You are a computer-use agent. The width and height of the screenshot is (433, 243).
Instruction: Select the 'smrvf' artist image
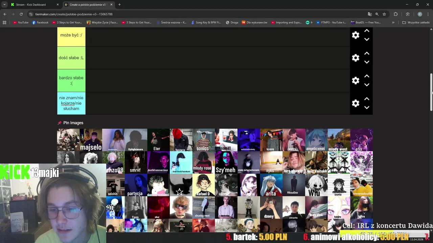point(136,162)
